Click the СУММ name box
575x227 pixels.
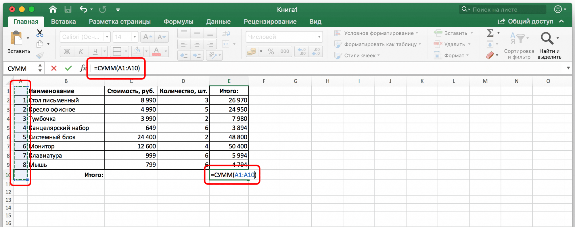click(x=20, y=68)
